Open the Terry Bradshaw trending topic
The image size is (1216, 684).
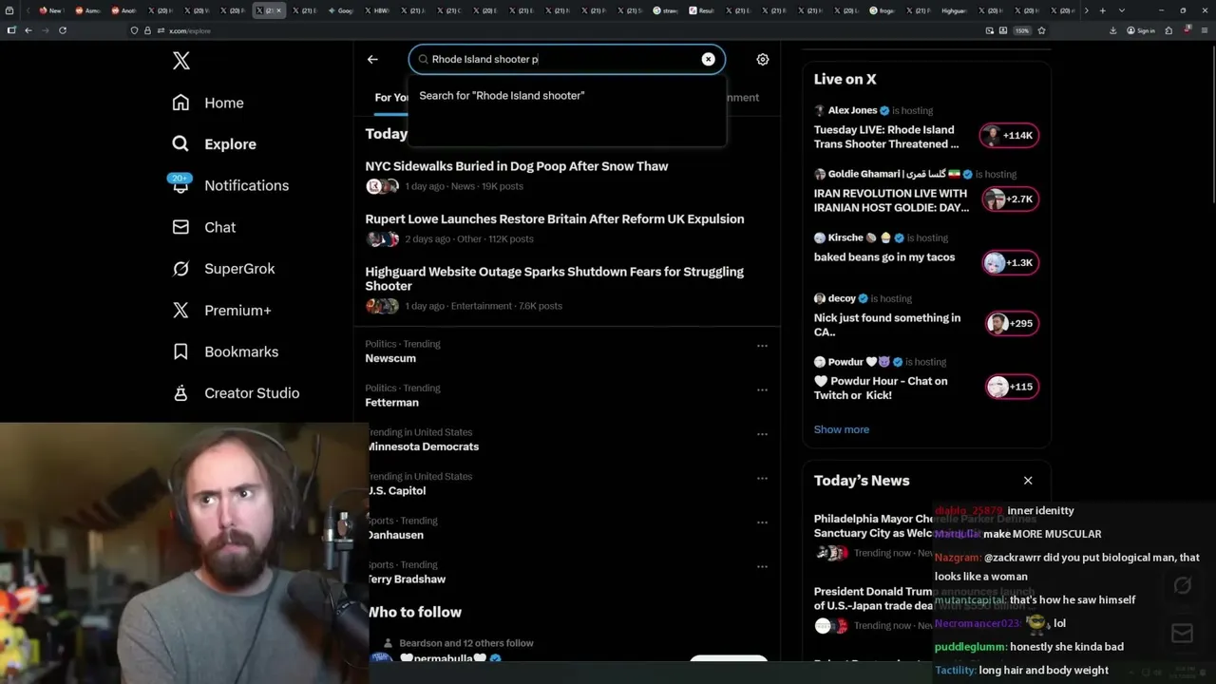pos(406,579)
